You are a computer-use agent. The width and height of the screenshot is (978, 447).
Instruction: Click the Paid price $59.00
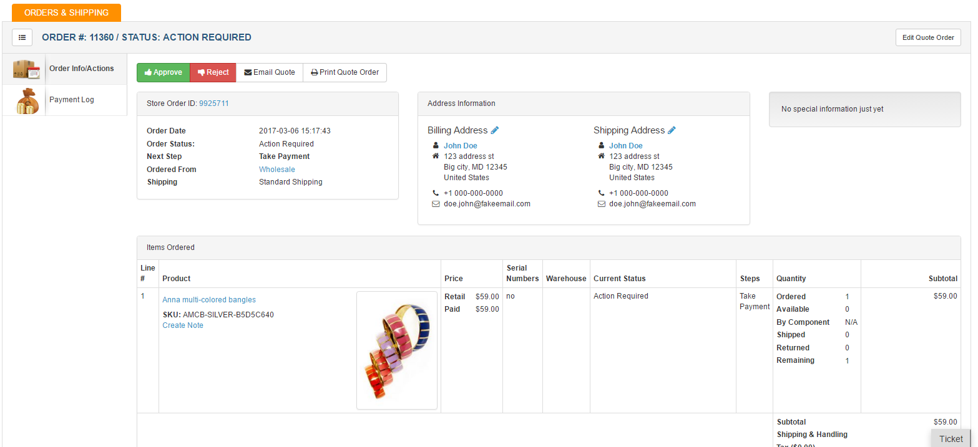point(487,309)
